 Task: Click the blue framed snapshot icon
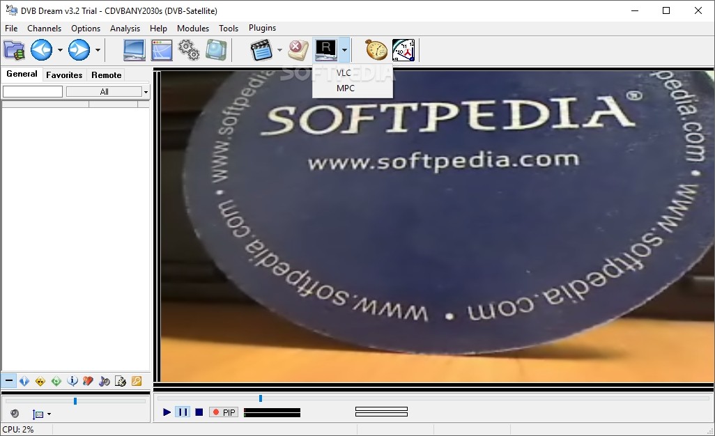coord(216,50)
